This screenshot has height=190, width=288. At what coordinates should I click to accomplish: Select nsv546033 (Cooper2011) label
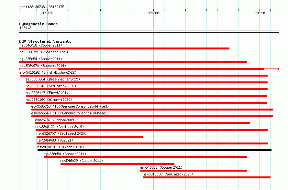tap(161, 167)
